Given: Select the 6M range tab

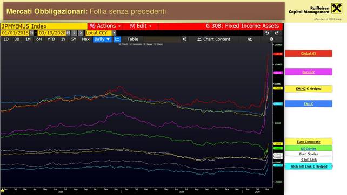Looking at the screenshot, I should (x=39, y=39).
